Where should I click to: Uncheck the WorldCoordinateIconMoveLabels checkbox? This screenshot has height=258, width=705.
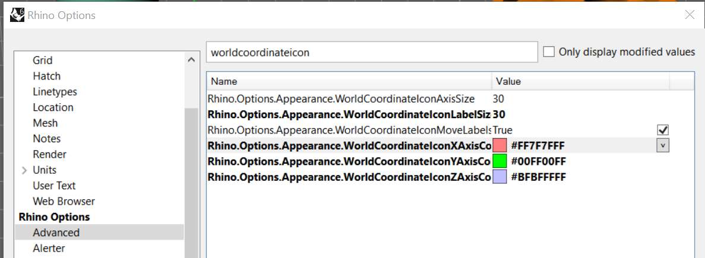663,130
